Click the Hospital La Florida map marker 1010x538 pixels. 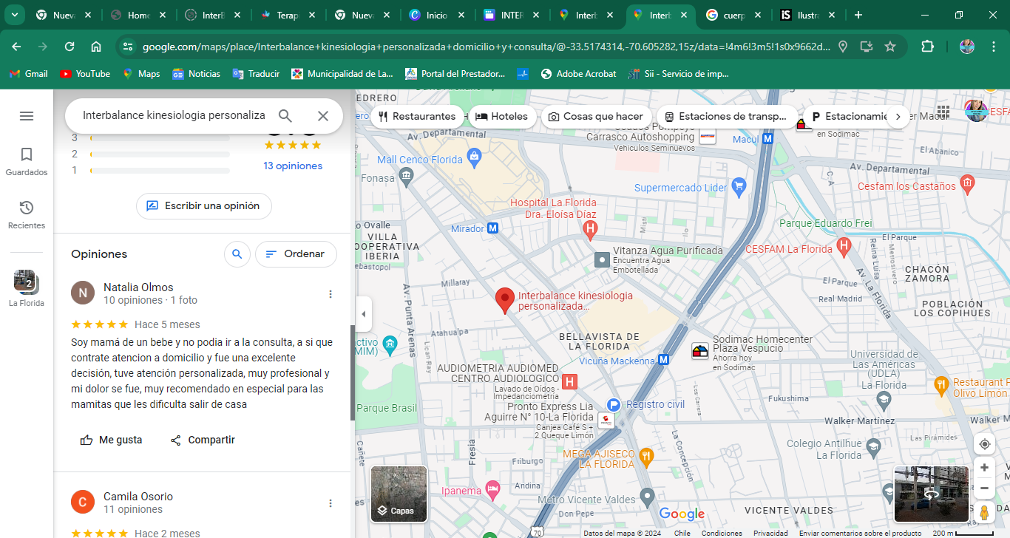(590, 231)
